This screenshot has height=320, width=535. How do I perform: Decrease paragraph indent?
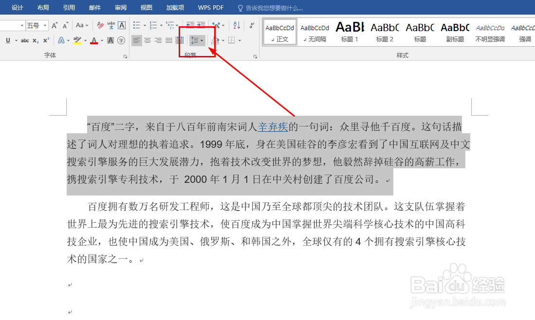(190, 25)
